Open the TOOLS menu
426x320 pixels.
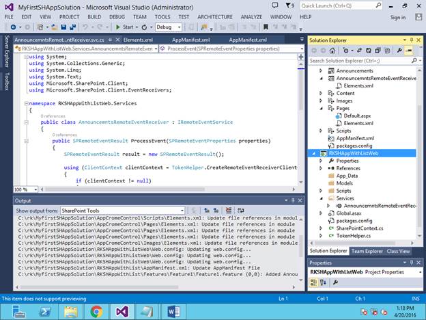coord(162,17)
